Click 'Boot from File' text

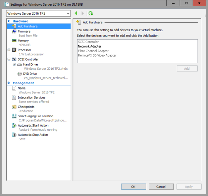click(x=28, y=36)
